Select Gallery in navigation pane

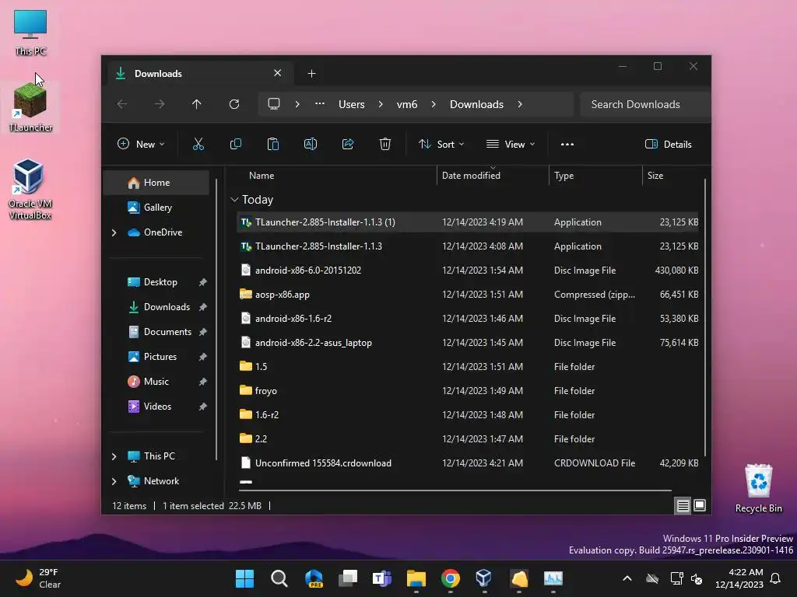click(x=156, y=208)
